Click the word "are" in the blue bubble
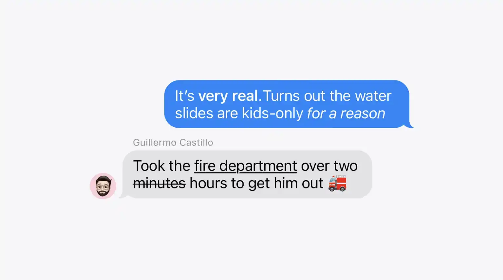The width and height of the screenshot is (503, 280). (227, 114)
